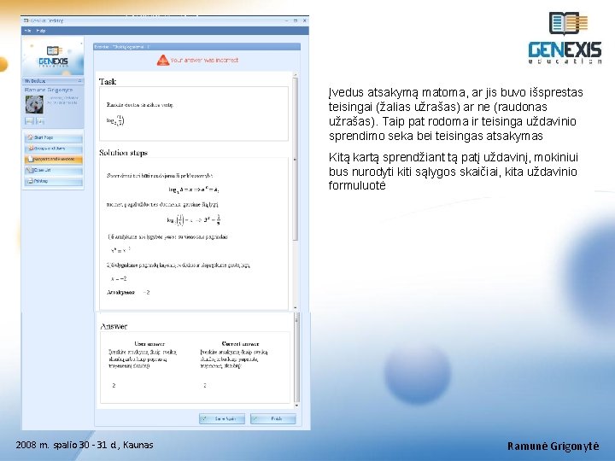Click the 'Solution steps' heading
The width and height of the screenshot is (615, 461).
click(123, 153)
